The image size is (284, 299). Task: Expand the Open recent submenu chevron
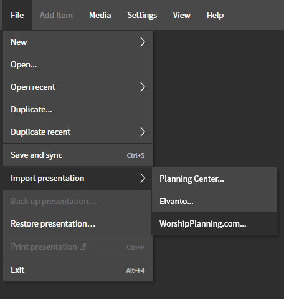point(143,87)
